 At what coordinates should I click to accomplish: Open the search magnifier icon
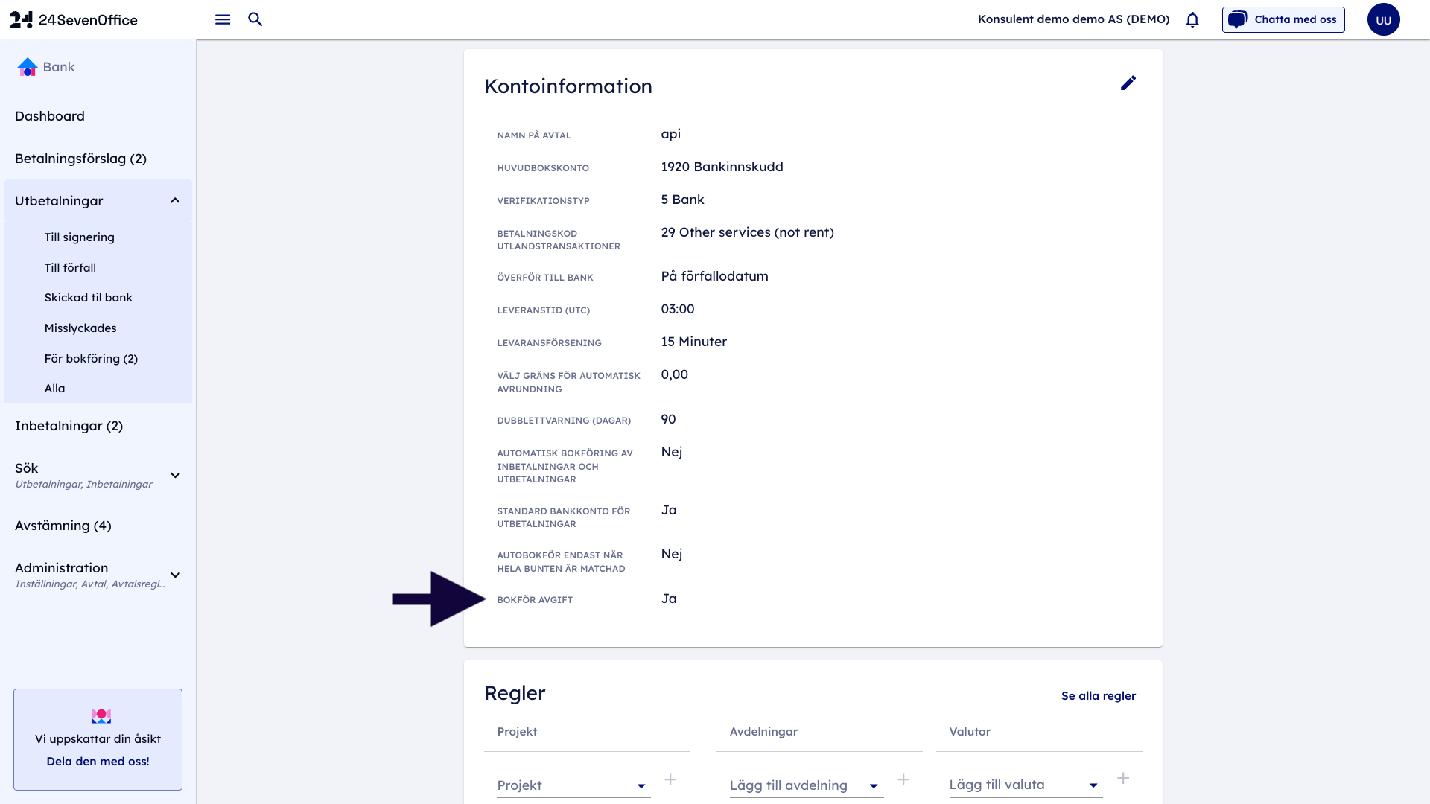point(255,19)
